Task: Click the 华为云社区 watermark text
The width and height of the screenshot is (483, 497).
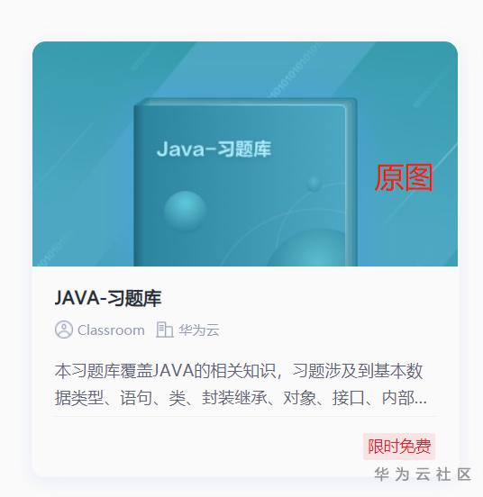Action: [423, 474]
